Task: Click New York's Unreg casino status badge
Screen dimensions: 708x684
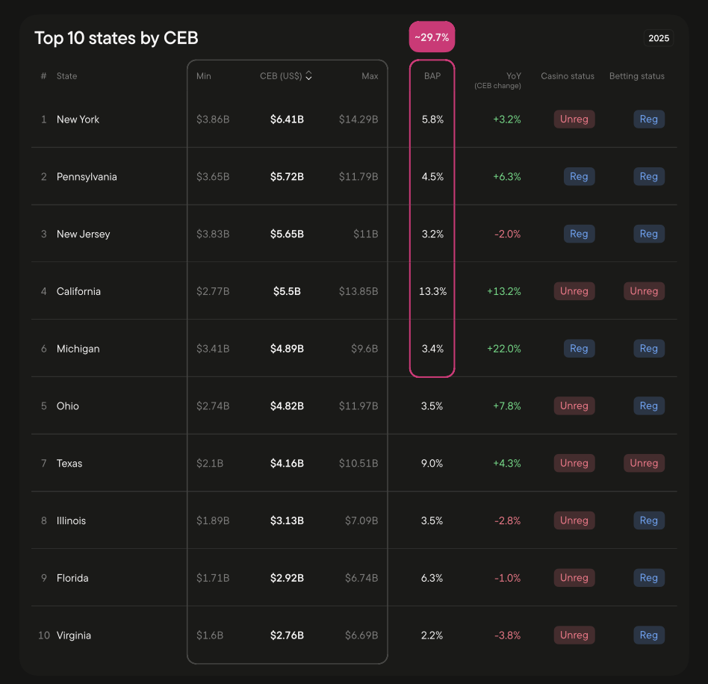Action: click(x=574, y=119)
